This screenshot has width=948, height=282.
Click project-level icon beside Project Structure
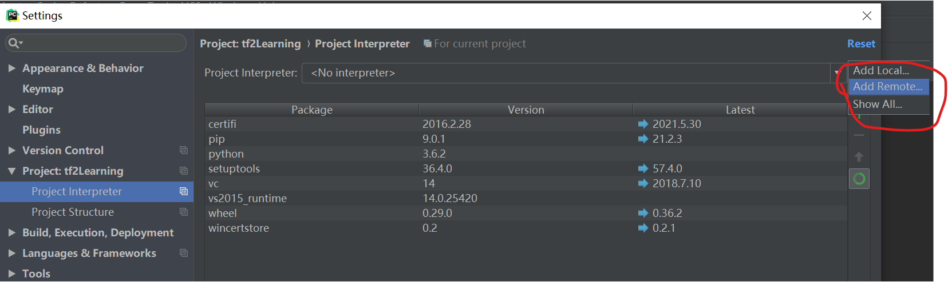184,212
